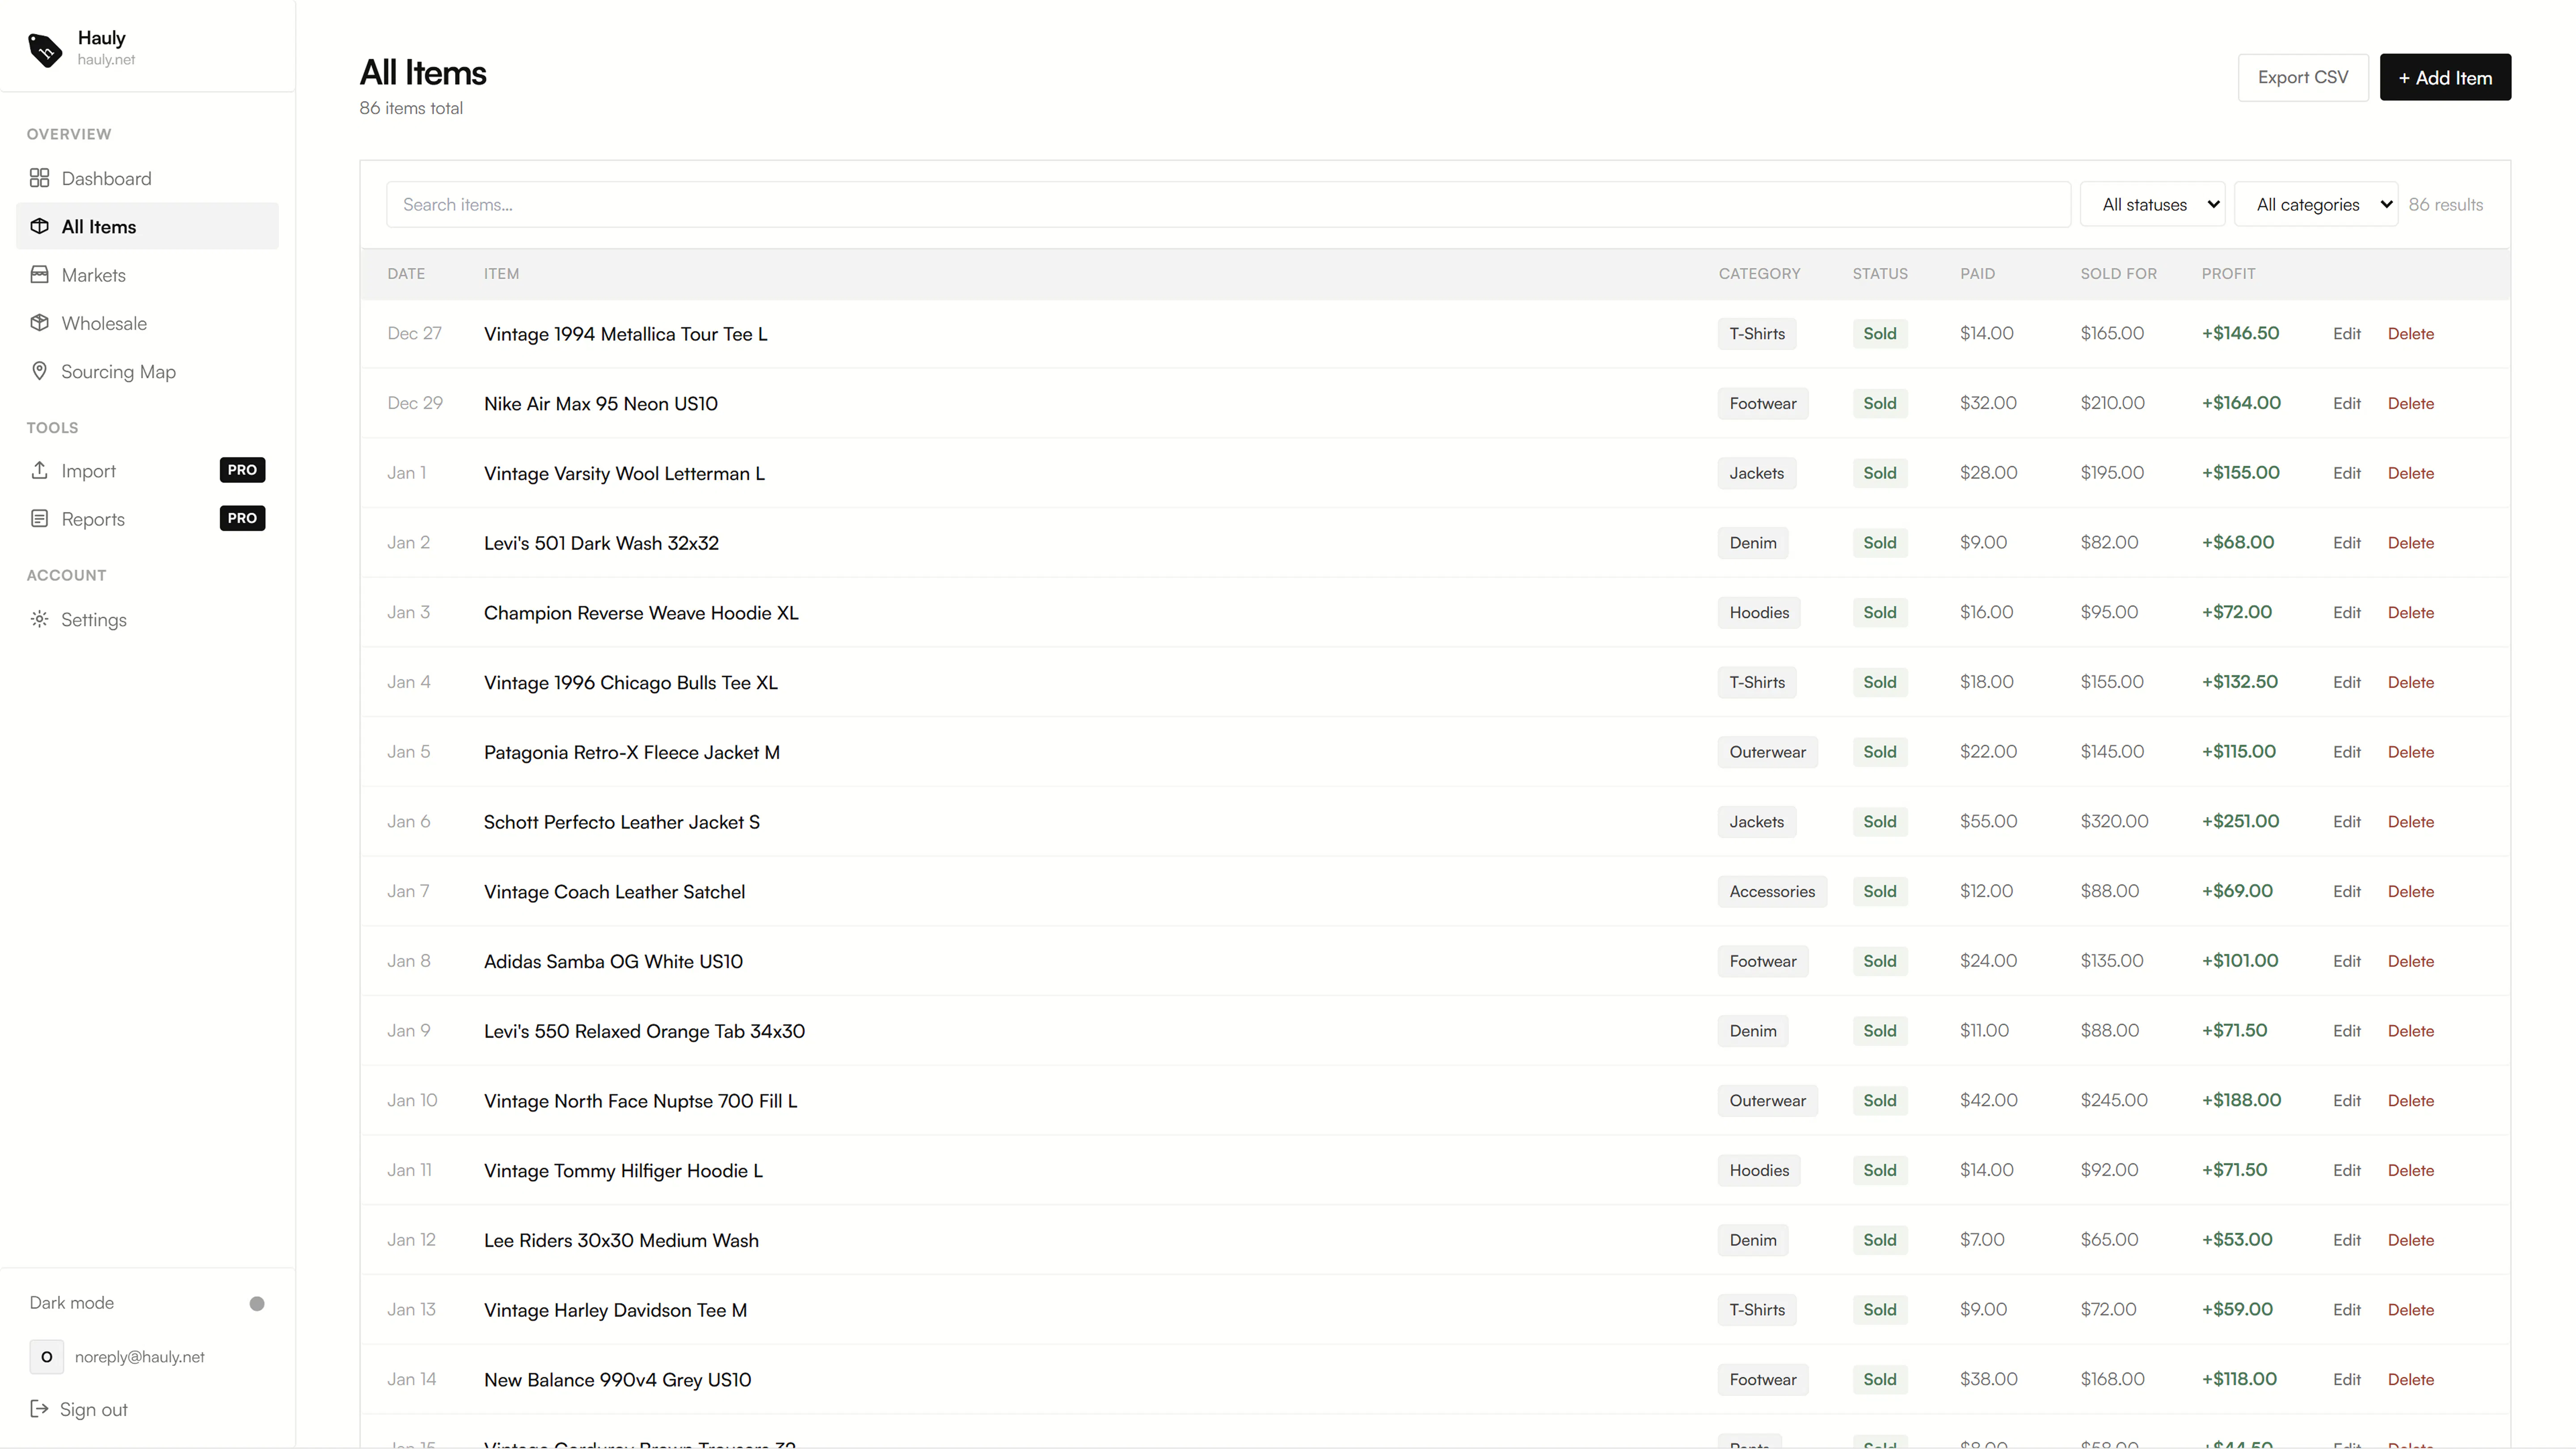
Task: Delete the Schott Perfecto Leather Jacket row
Action: click(x=2410, y=822)
